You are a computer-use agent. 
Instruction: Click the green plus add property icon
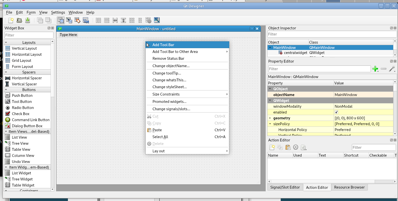(375, 69)
